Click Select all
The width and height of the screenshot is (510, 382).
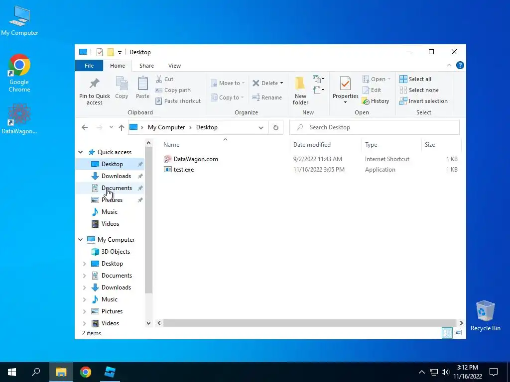415,79
